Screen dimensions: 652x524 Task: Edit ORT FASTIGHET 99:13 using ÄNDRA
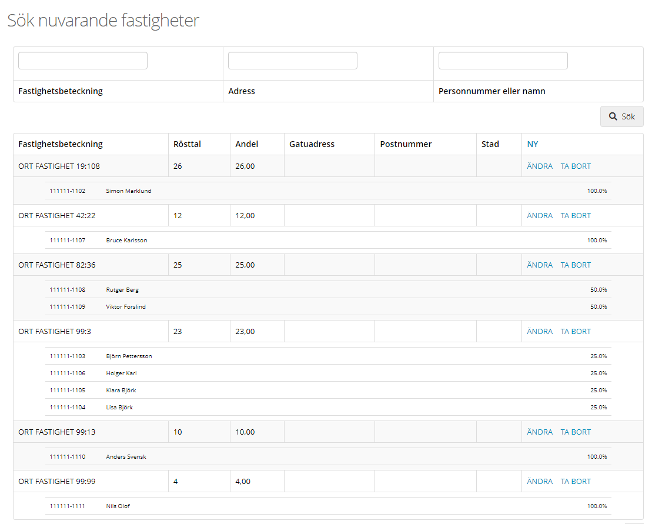click(540, 432)
